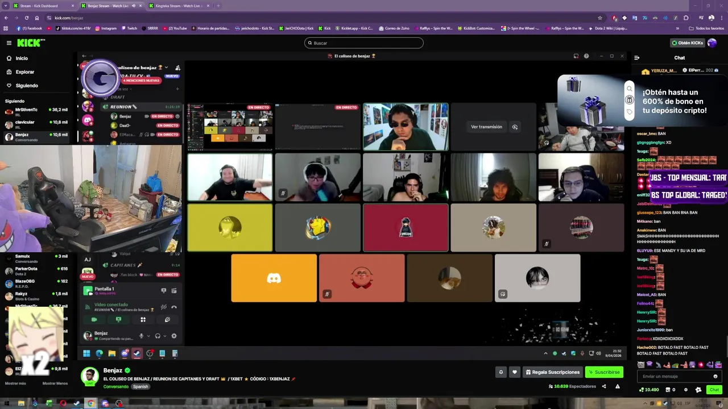Open the Kick hamburger menu
Screen dimensions: 728x409
[x=9, y=43]
